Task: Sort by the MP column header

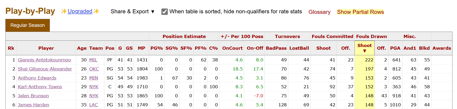Action: 141,48
